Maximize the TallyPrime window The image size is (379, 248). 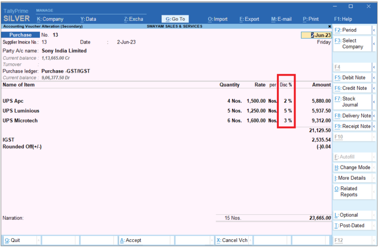click(x=351, y=6)
